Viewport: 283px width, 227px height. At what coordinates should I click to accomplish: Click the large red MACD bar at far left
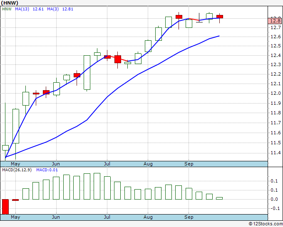tap(5, 206)
